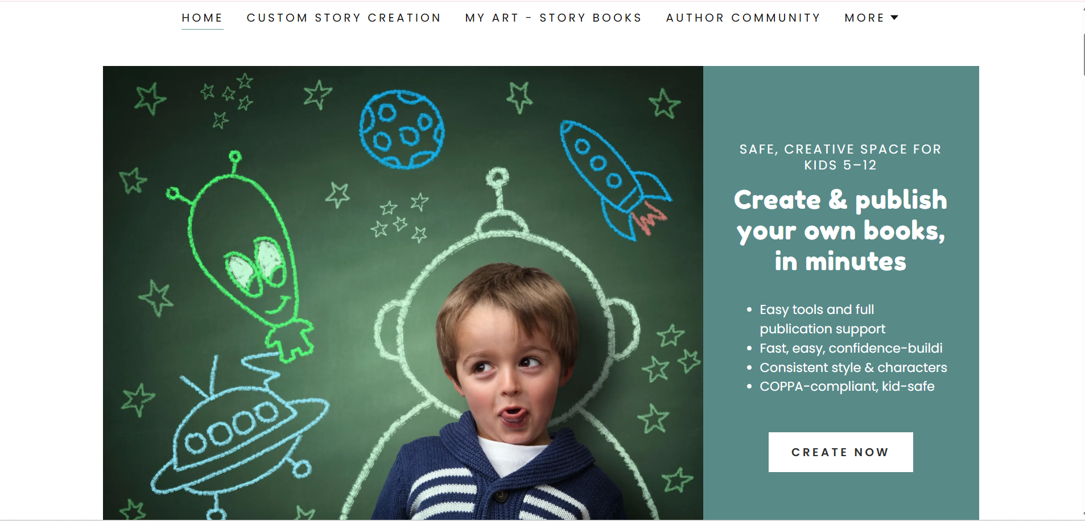Go to Custom Story Creation page
The width and height of the screenshot is (1085, 521).
(x=344, y=18)
